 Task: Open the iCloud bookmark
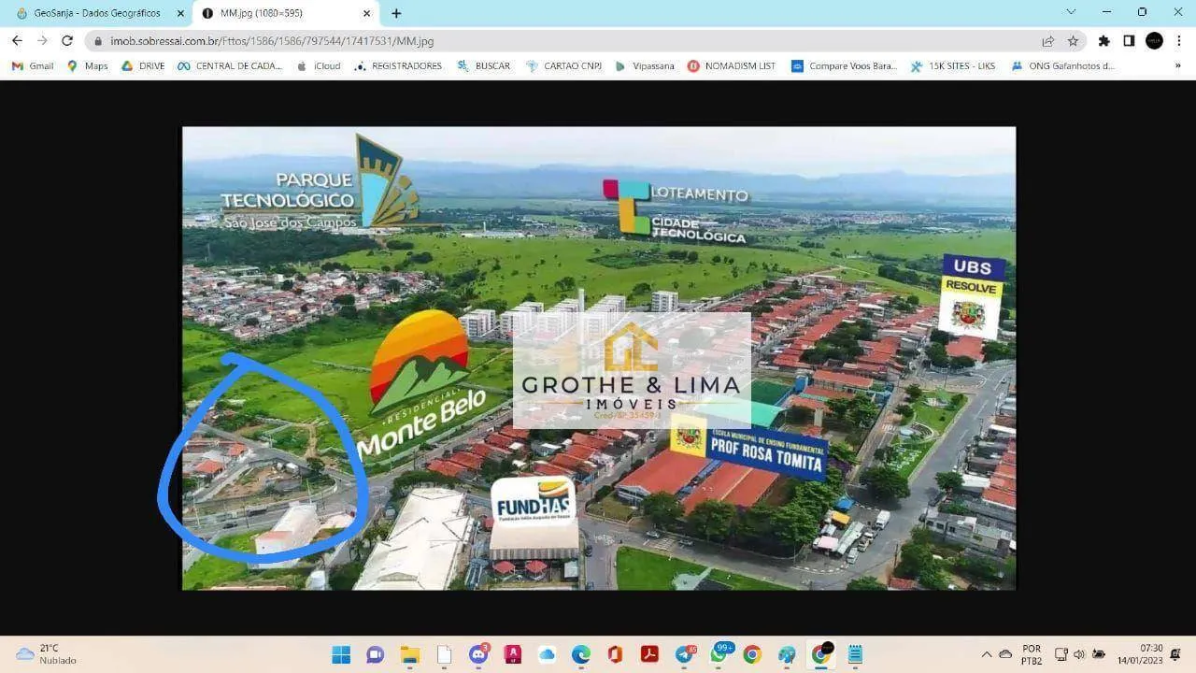click(319, 66)
